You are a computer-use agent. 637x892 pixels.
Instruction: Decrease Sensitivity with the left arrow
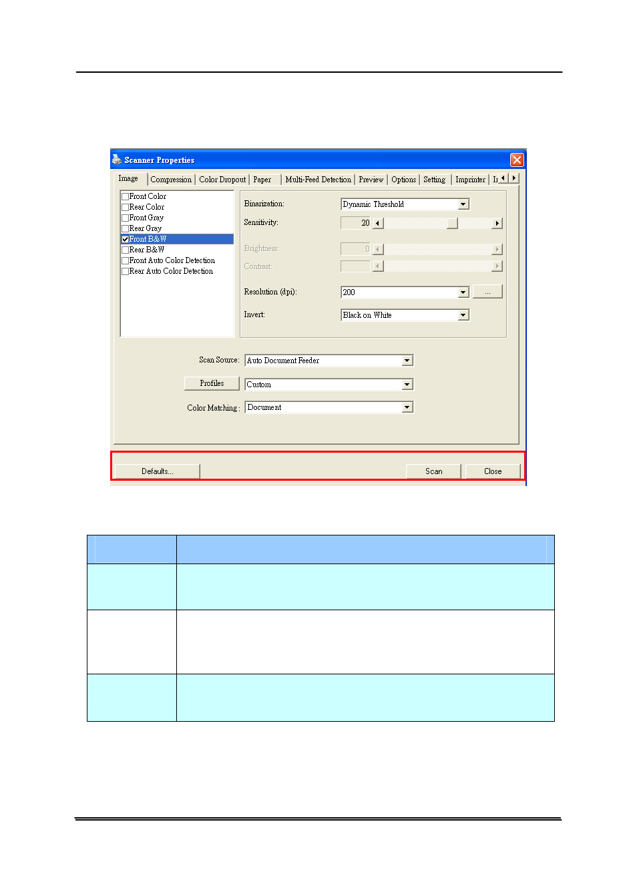click(x=379, y=224)
